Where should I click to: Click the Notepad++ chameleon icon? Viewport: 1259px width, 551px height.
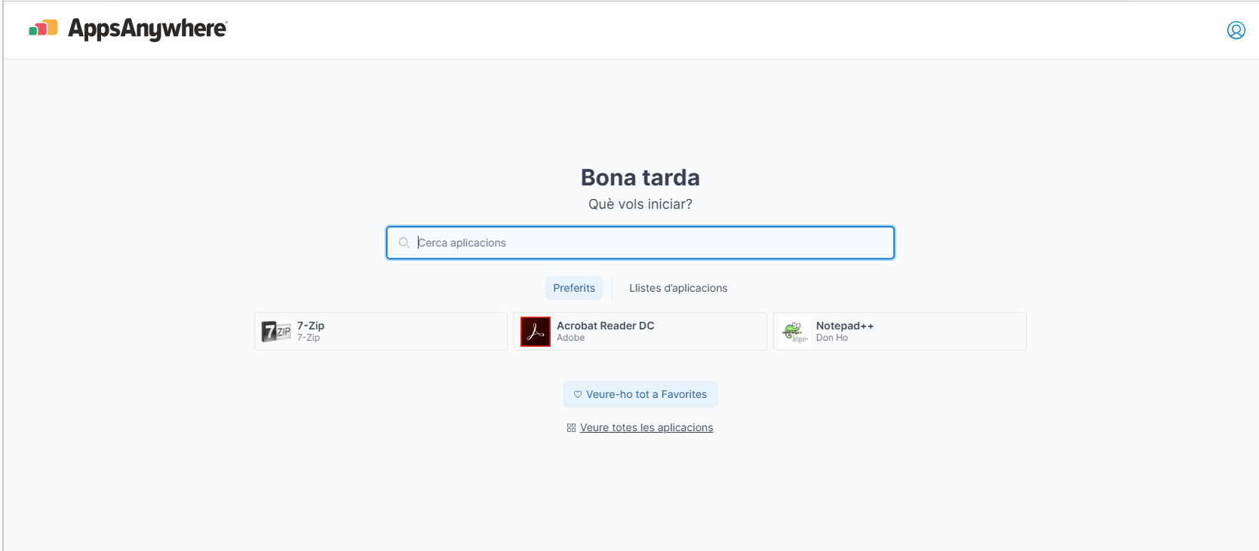(795, 332)
